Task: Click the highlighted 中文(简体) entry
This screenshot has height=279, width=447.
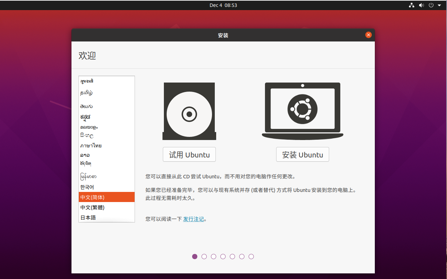Action: (x=91, y=197)
